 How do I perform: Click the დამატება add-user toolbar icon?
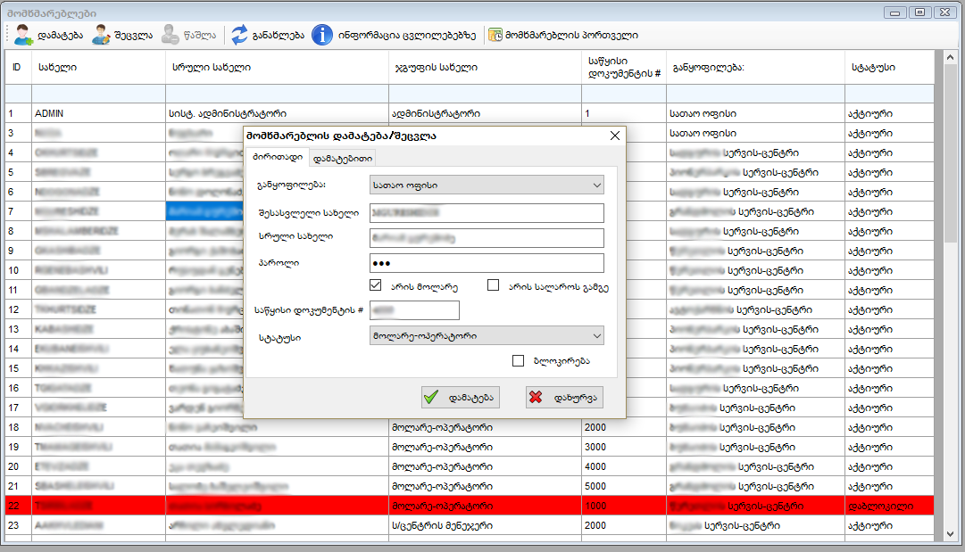[x=23, y=36]
